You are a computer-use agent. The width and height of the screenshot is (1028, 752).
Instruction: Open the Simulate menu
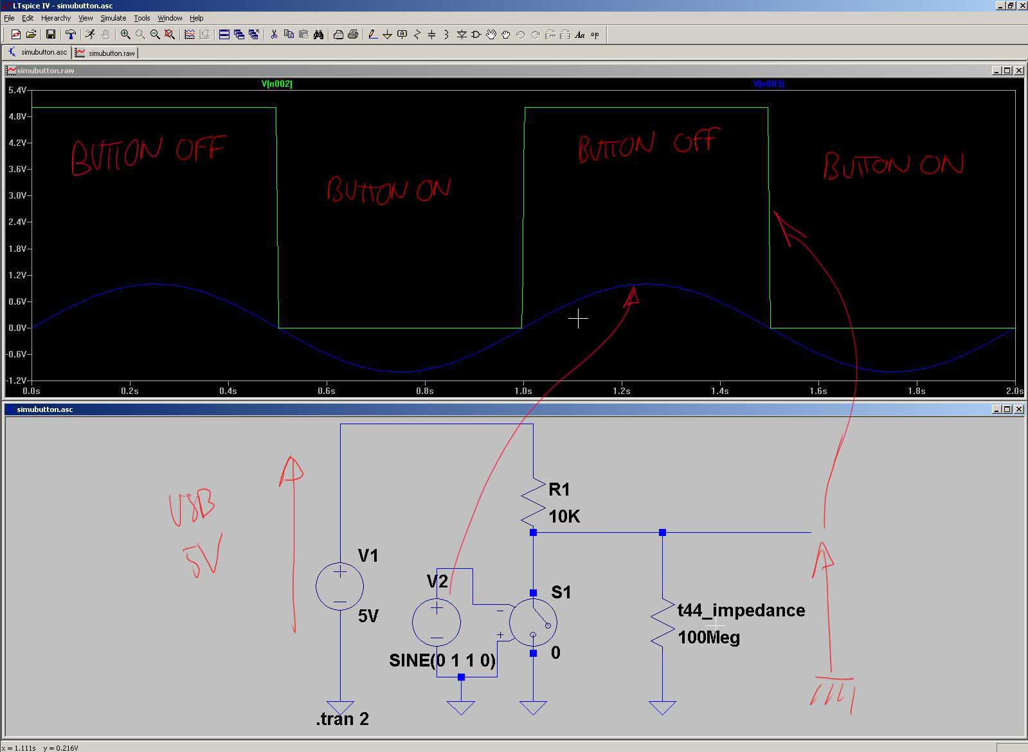pyautogui.click(x=113, y=18)
